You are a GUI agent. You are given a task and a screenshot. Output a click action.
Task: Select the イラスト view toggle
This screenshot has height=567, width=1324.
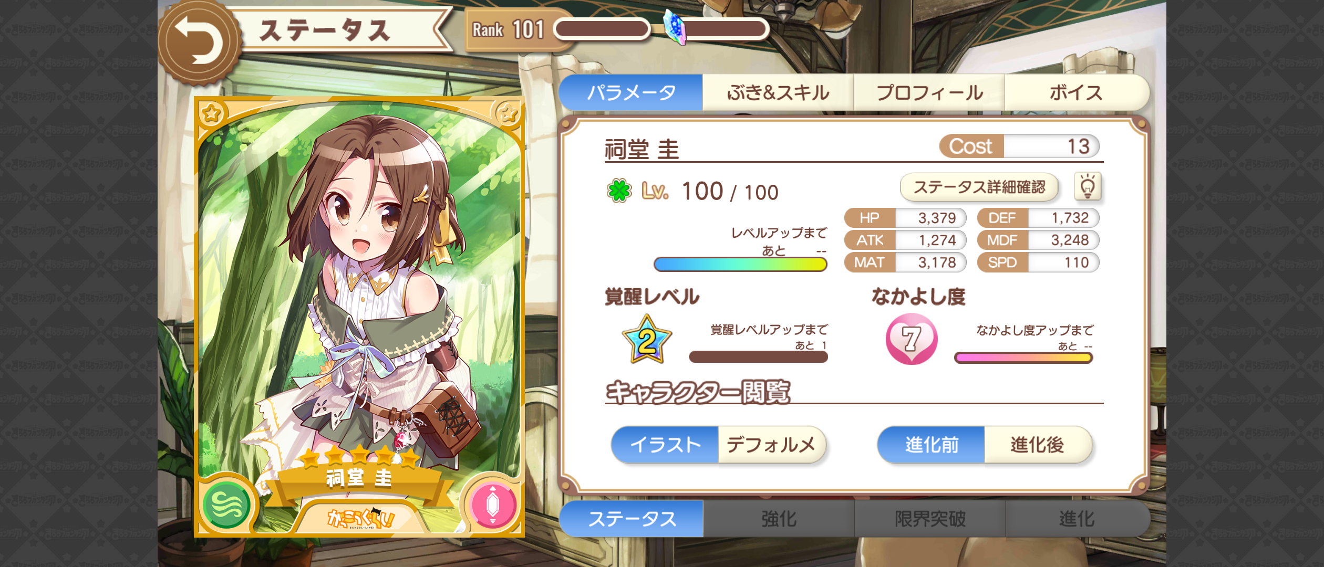click(x=665, y=445)
